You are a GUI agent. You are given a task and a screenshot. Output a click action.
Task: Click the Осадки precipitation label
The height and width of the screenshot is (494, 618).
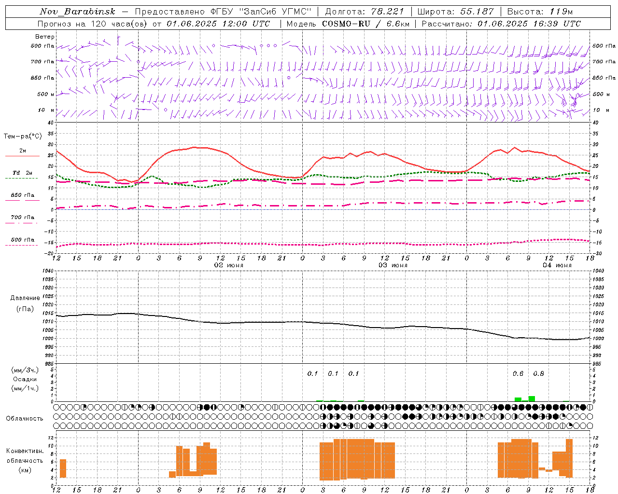(x=25, y=379)
